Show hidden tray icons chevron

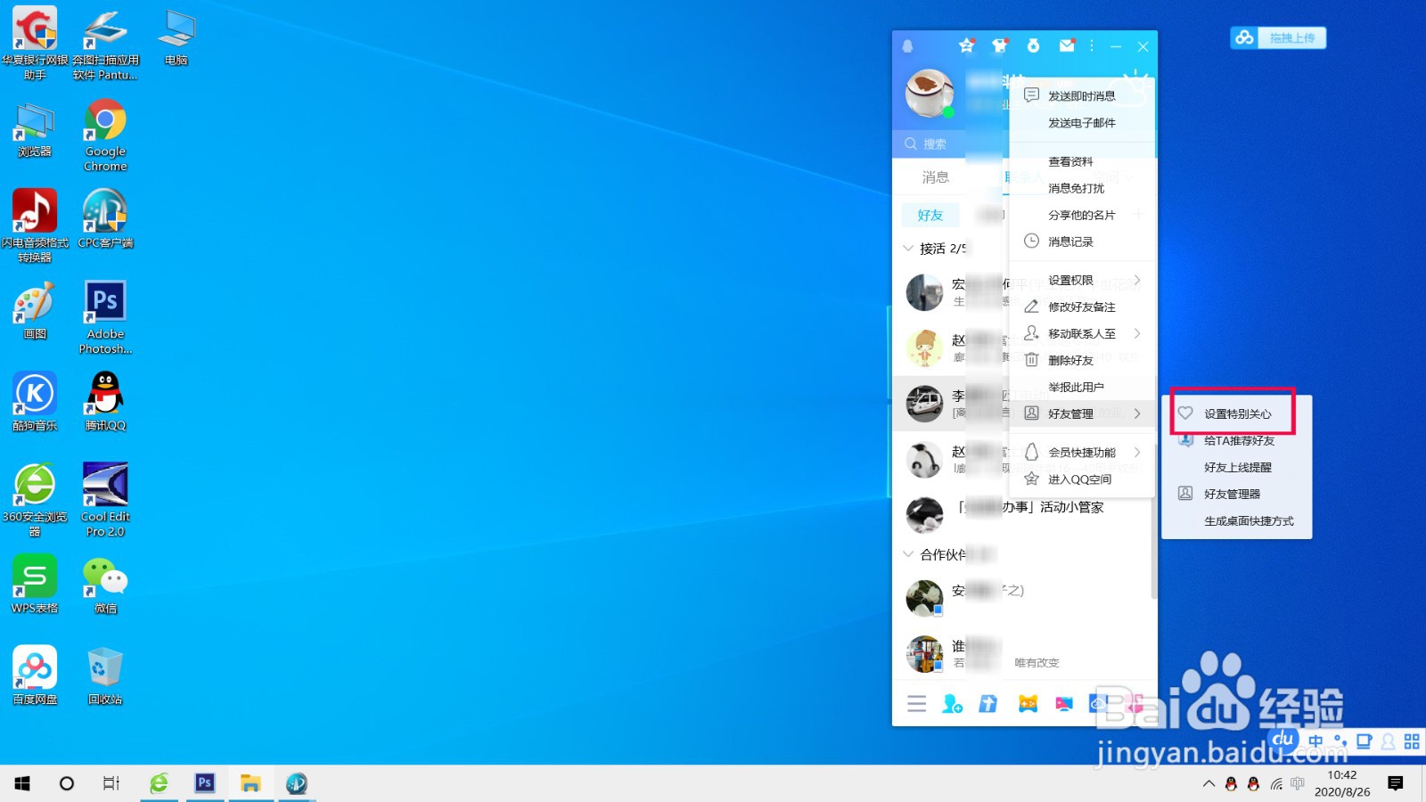[x=1209, y=784]
